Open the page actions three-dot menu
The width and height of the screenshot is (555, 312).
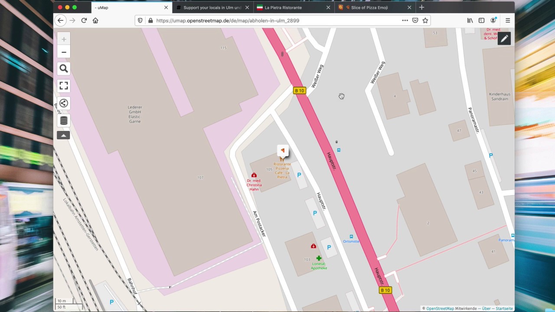click(405, 20)
